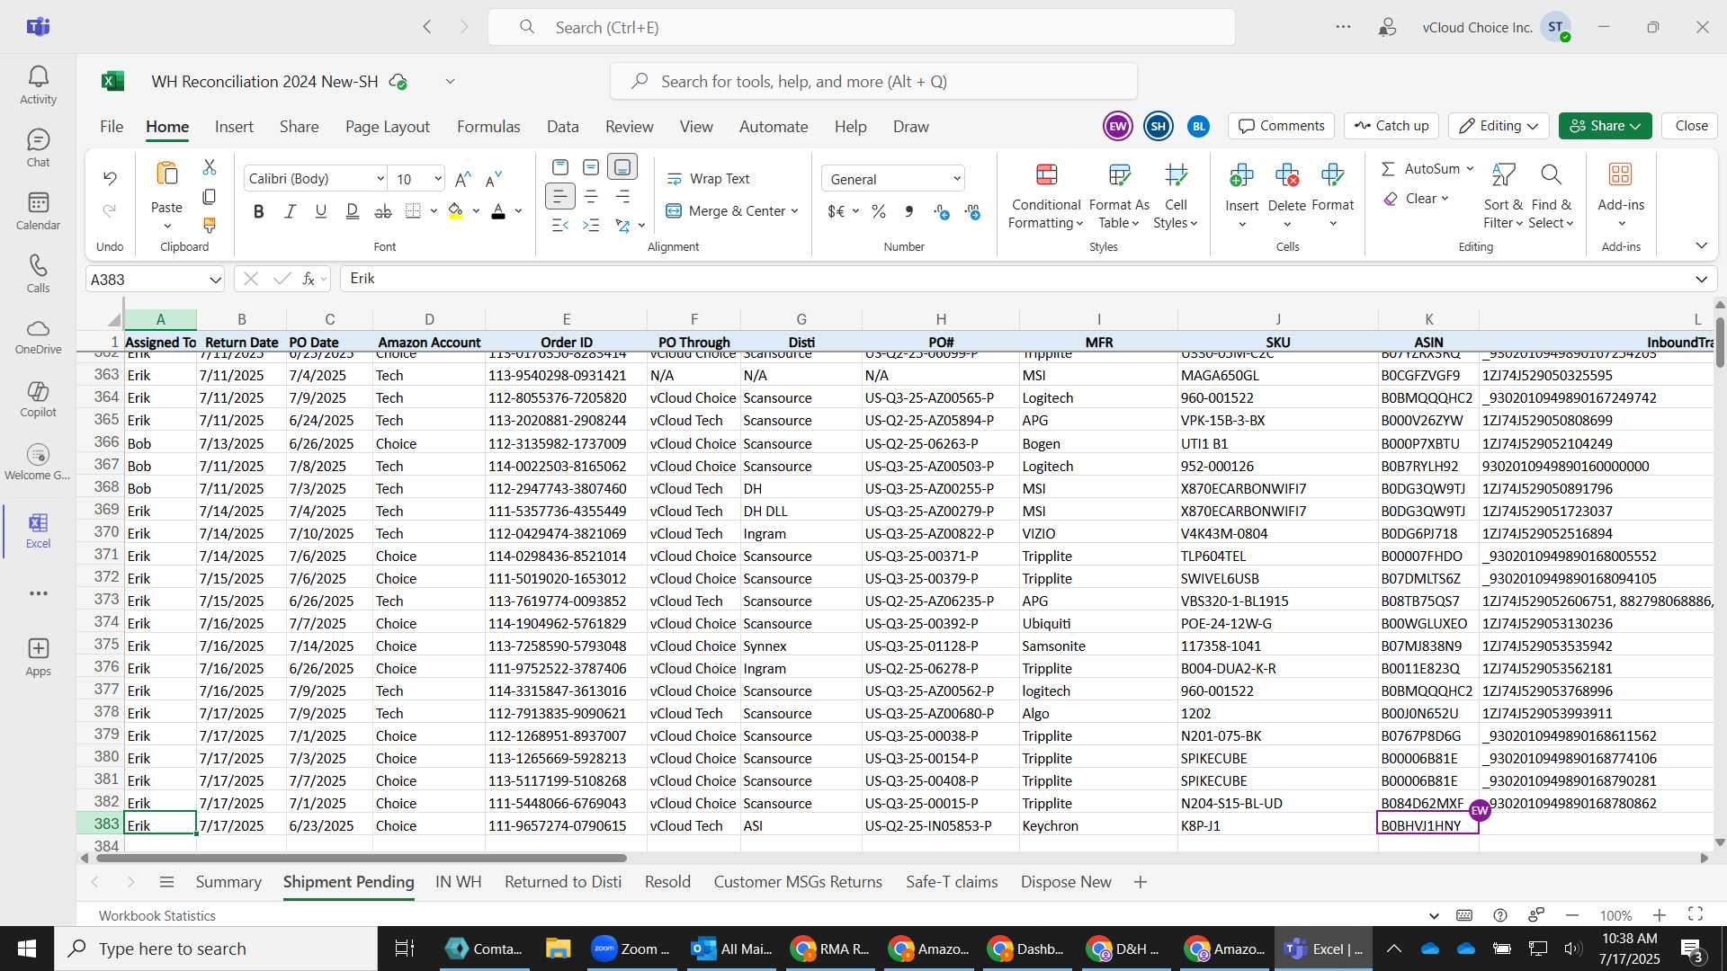Click Excel search for tools box
This screenshot has height=971, width=1727.
click(873, 82)
